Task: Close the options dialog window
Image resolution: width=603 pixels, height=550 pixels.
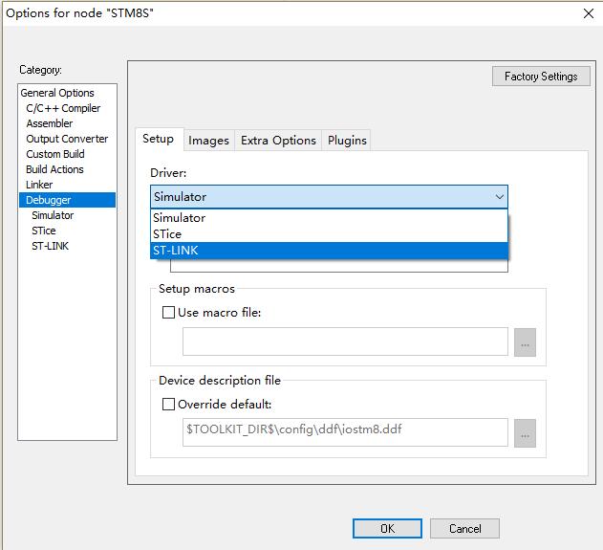Action: coord(589,13)
